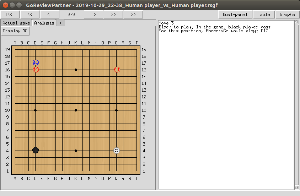Image resolution: width=300 pixels, height=196 pixels.
Task: Close the GoReviewPartner window
Action: point(6,5)
